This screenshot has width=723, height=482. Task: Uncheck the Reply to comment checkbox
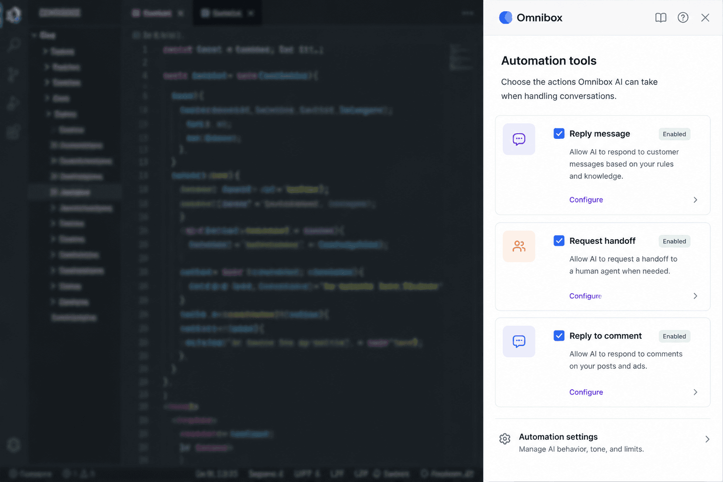pos(559,336)
